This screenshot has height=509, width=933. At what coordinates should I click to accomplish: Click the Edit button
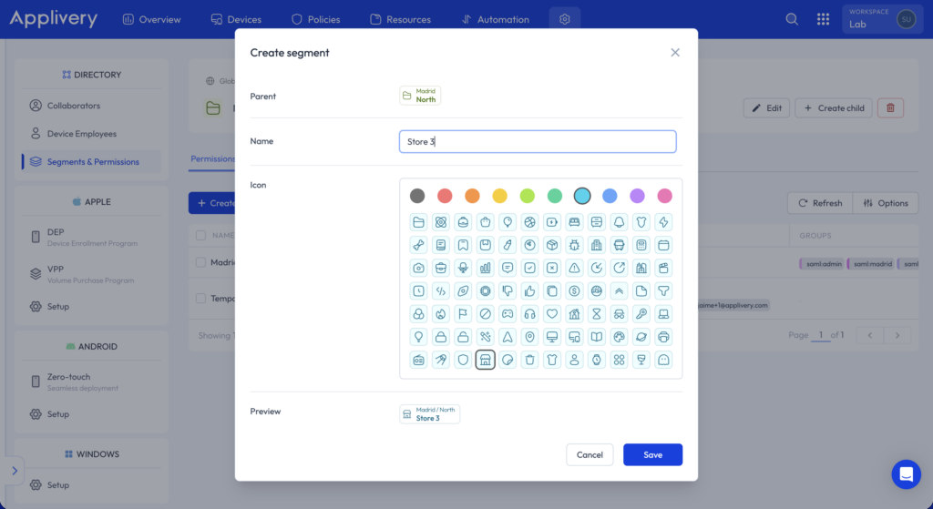coord(766,107)
